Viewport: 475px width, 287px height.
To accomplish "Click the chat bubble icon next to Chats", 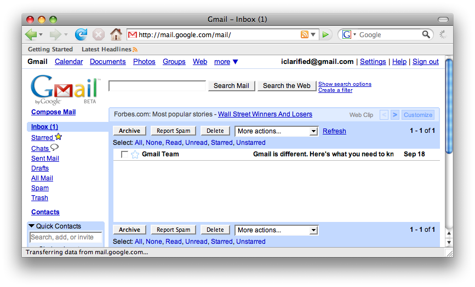I will (55, 148).
